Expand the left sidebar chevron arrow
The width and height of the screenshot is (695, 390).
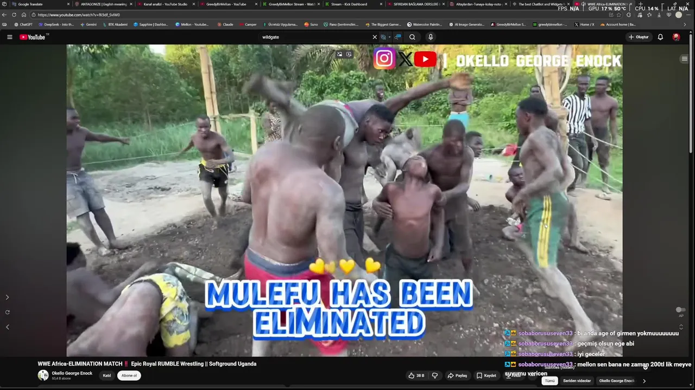pyautogui.click(x=7, y=297)
